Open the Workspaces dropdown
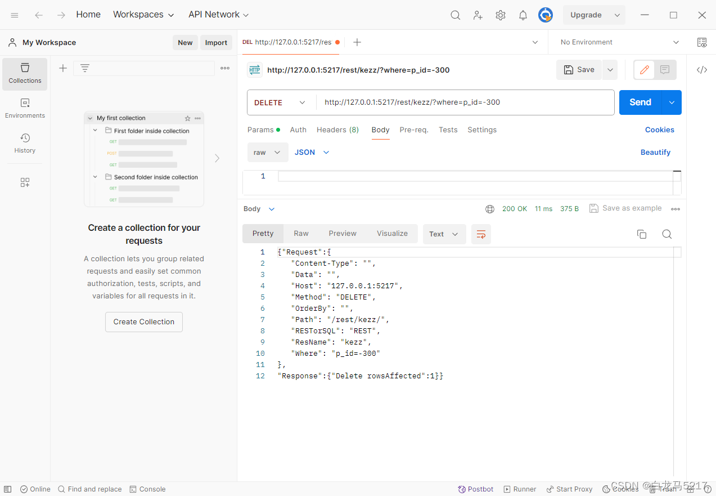The width and height of the screenshot is (716, 496). click(x=143, y=15)
